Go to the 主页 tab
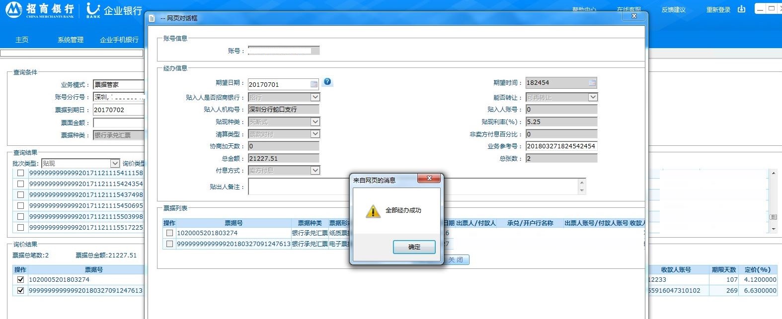 [x=22, y=40]
